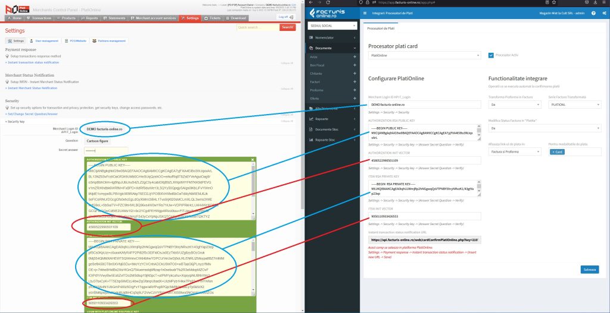The image size is (610, 313).
Task: Click Authorization Init Vector field in Facturis
Action: point(424,160)
